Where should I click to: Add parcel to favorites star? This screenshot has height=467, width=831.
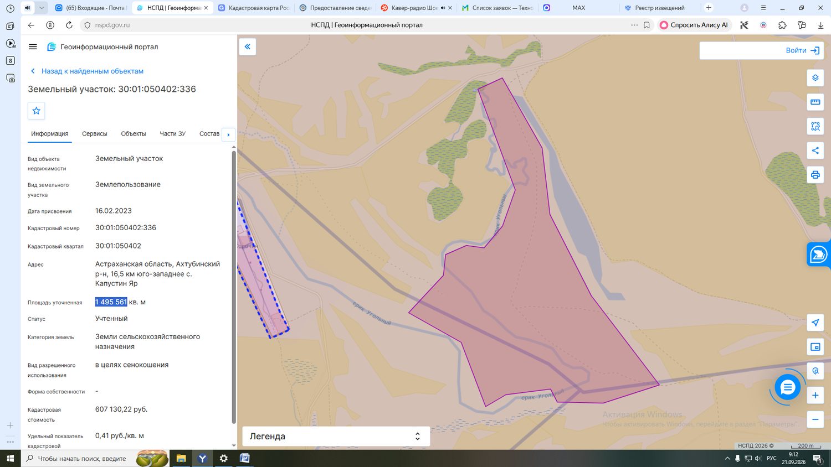click(x=37, y=111)
